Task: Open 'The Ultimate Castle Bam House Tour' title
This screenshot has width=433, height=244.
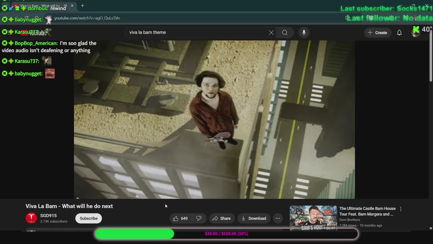Action: 367,211
